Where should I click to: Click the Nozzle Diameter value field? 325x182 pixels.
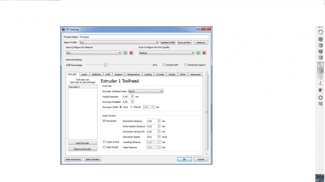[127, 96]
